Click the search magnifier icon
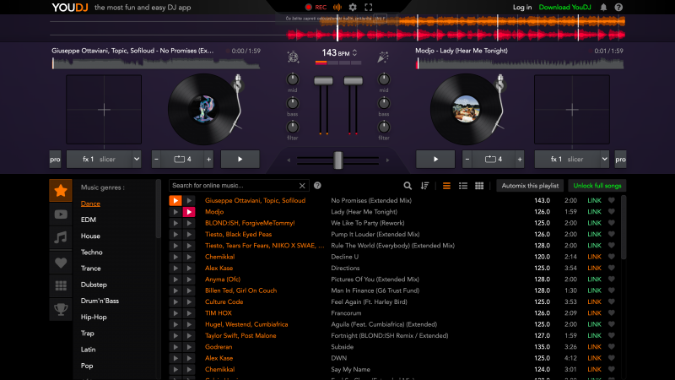This screenshot has width=675, height=380. point(408,186)
